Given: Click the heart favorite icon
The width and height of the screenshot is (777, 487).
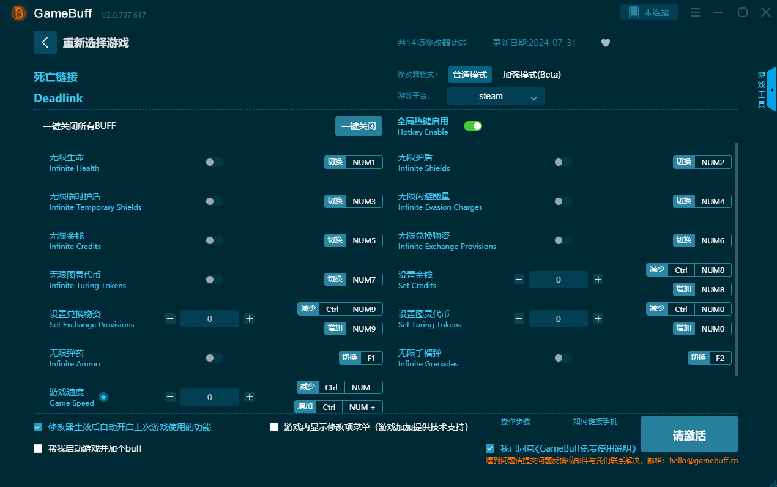Looking at the screenshot, I should point(606,43).
